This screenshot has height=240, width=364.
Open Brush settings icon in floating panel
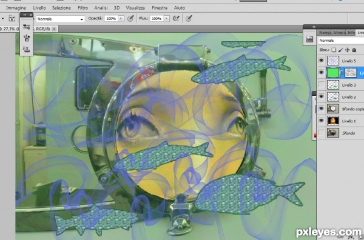coord(27,38)
